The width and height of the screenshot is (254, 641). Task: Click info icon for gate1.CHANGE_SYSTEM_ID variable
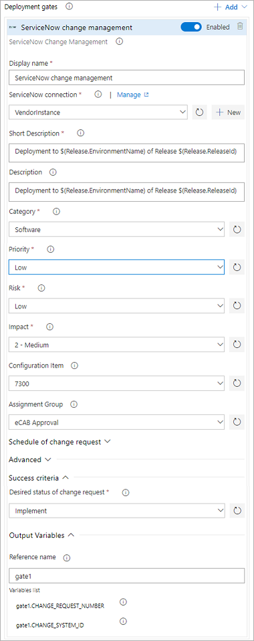tap(123, 621)
